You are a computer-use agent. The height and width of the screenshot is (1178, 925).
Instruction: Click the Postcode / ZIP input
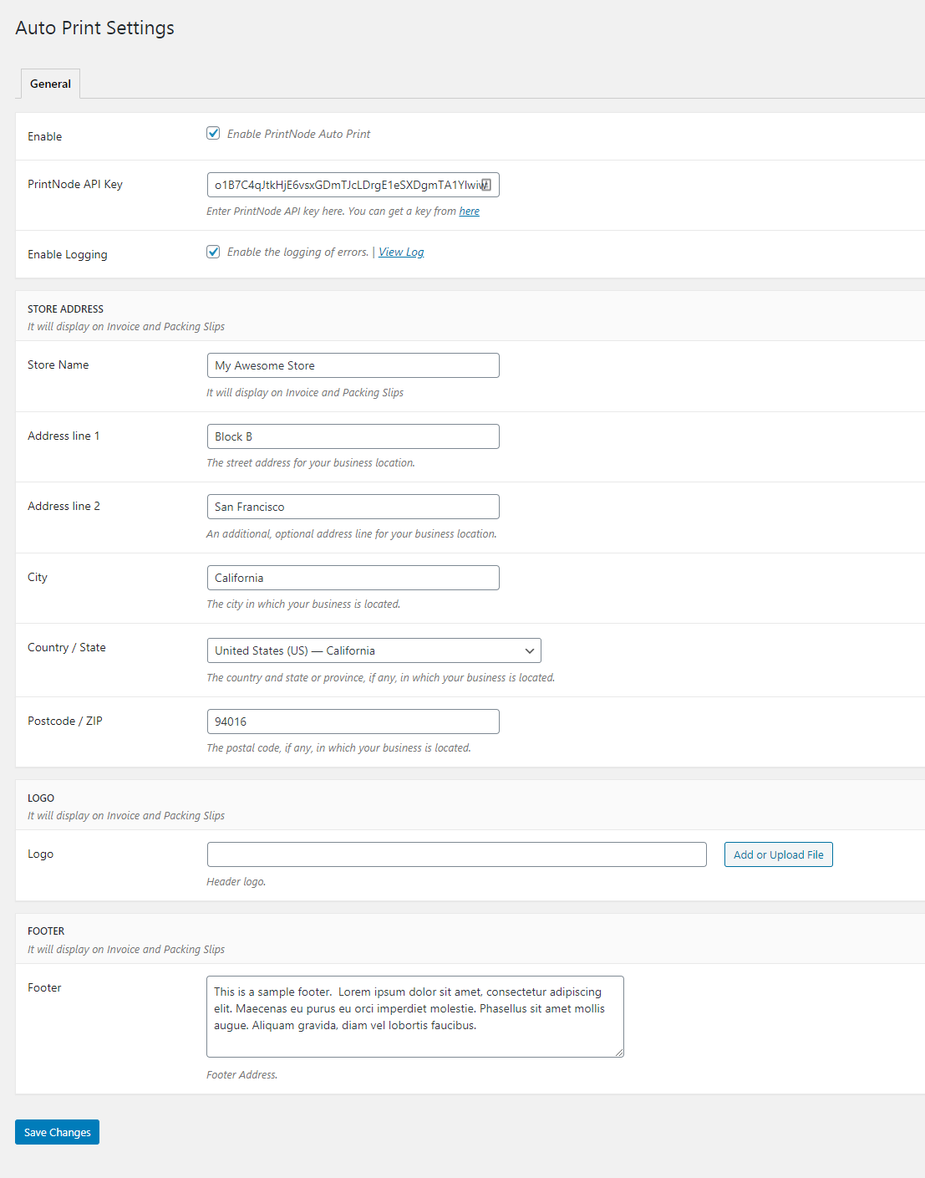[353, 722]
